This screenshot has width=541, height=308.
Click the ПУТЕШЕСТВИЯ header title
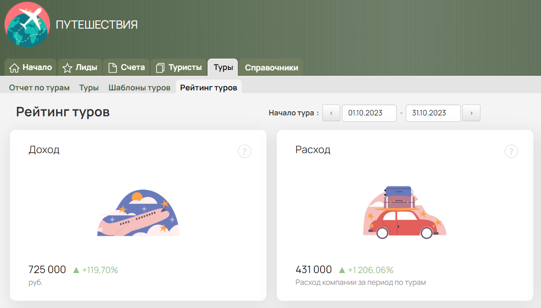97,25
